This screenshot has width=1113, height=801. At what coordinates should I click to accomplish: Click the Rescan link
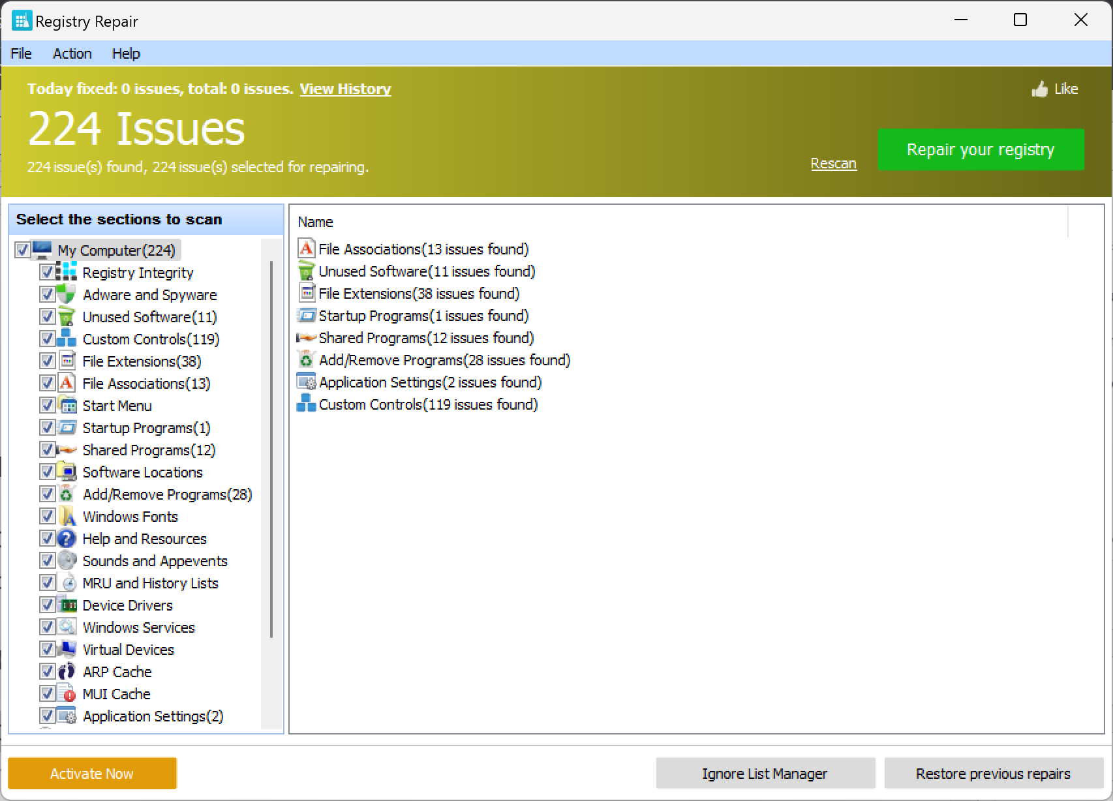pos(833,163)
